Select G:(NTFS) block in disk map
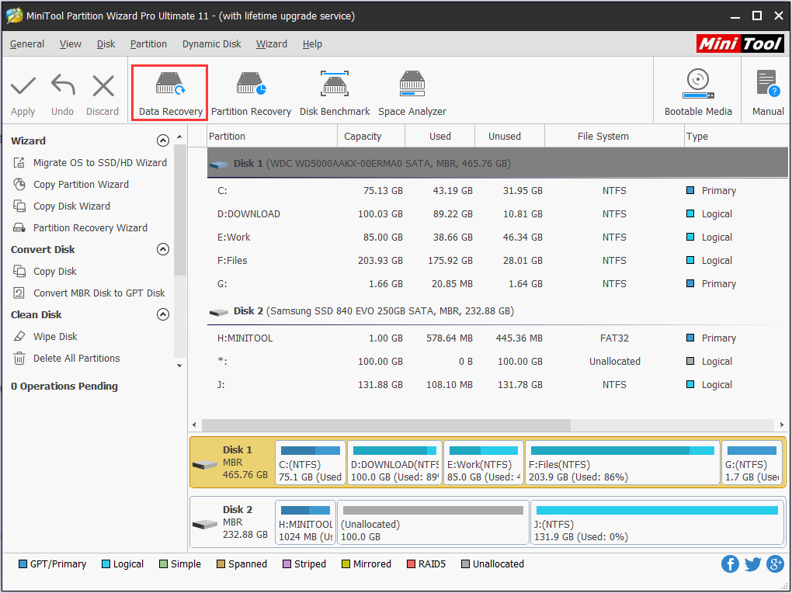 [x=752, y=463]
